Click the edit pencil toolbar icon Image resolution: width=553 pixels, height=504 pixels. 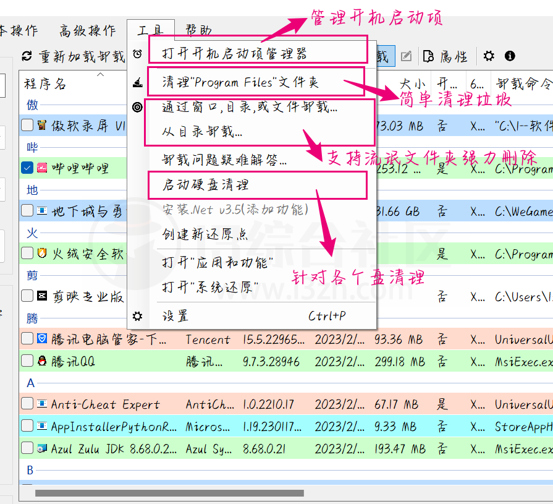[x=407, y=56]
